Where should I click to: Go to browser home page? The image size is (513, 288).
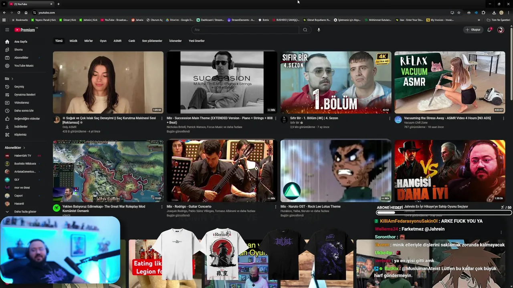click(26, 12)
